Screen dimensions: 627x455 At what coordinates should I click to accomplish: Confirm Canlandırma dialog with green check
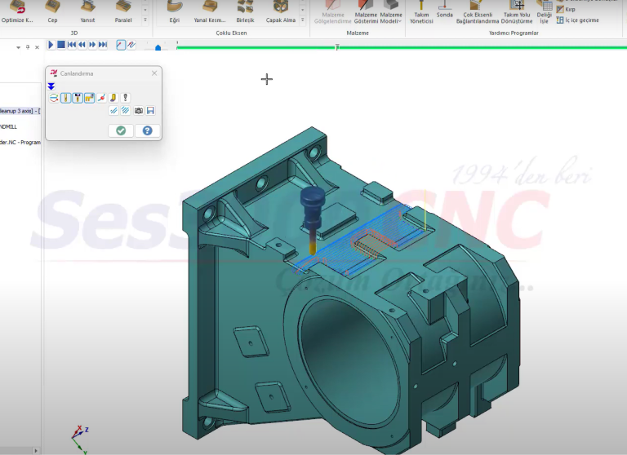[x=121, y=130]
